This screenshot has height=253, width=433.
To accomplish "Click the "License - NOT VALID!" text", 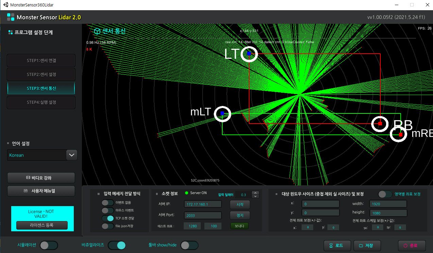I will (x=41, y=214).
